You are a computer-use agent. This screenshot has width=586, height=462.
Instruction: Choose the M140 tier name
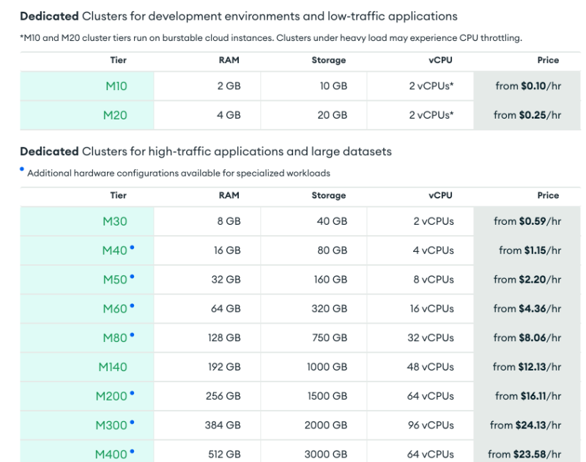click(x=113, y=367)
